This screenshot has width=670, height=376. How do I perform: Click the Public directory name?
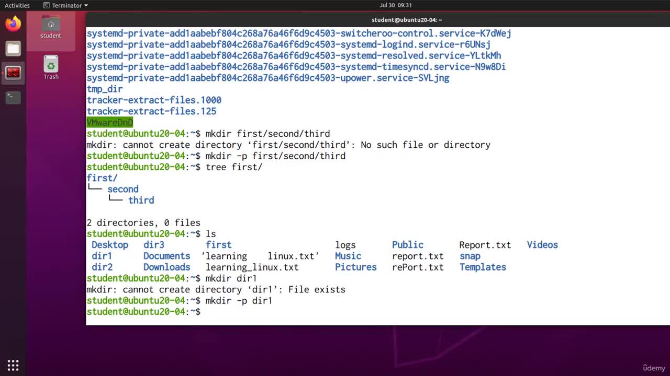click(x=408, y=245)
